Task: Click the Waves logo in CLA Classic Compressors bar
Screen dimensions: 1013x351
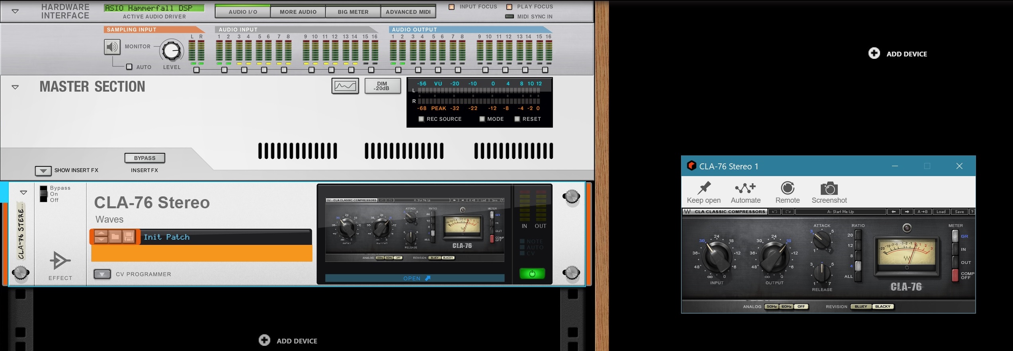Action: pyautogui.click(x=688, y=212)
